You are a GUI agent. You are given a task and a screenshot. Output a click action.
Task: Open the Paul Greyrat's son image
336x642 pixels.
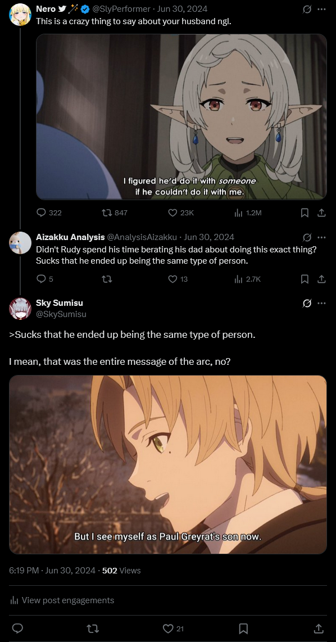point(168,465)
